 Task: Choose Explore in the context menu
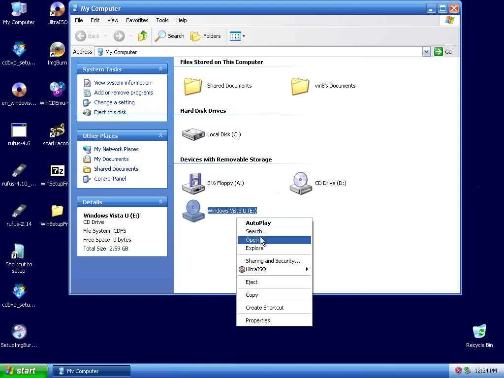274,248
